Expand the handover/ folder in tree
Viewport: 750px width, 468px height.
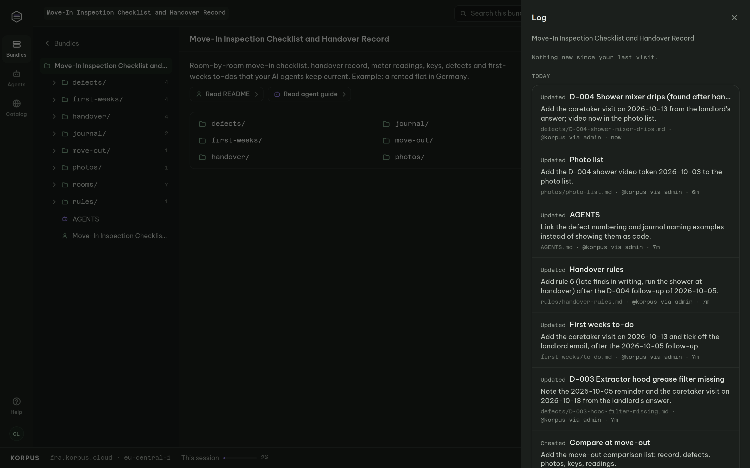tap(54, 116)
